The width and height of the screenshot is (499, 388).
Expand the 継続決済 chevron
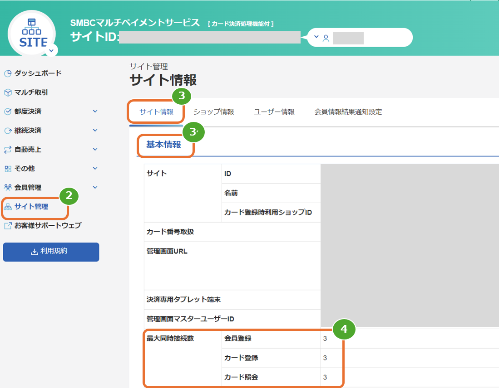pyautogui.click(x=95, y=130)
